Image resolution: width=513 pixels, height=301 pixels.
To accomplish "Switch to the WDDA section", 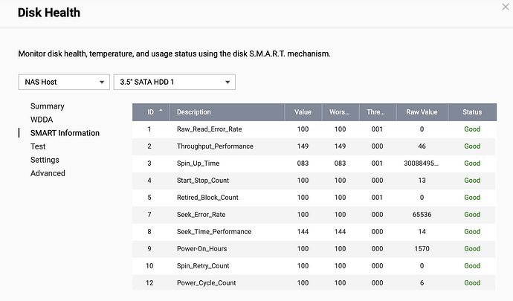I will tap(42, 120).
